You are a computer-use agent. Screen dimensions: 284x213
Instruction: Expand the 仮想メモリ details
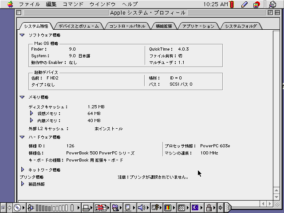click(x=32, y=113)
